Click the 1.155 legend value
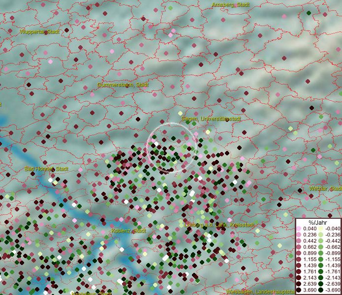The width and height of the screenshot is (342, 295). tap(310, 259)
